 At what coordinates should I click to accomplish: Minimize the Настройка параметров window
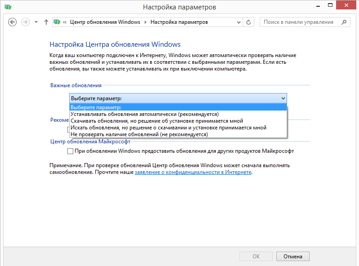318,6
